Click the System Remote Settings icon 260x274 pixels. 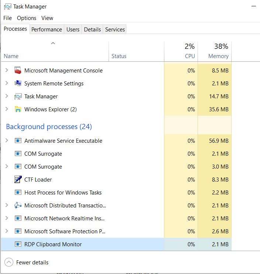(x=18, y=83)
